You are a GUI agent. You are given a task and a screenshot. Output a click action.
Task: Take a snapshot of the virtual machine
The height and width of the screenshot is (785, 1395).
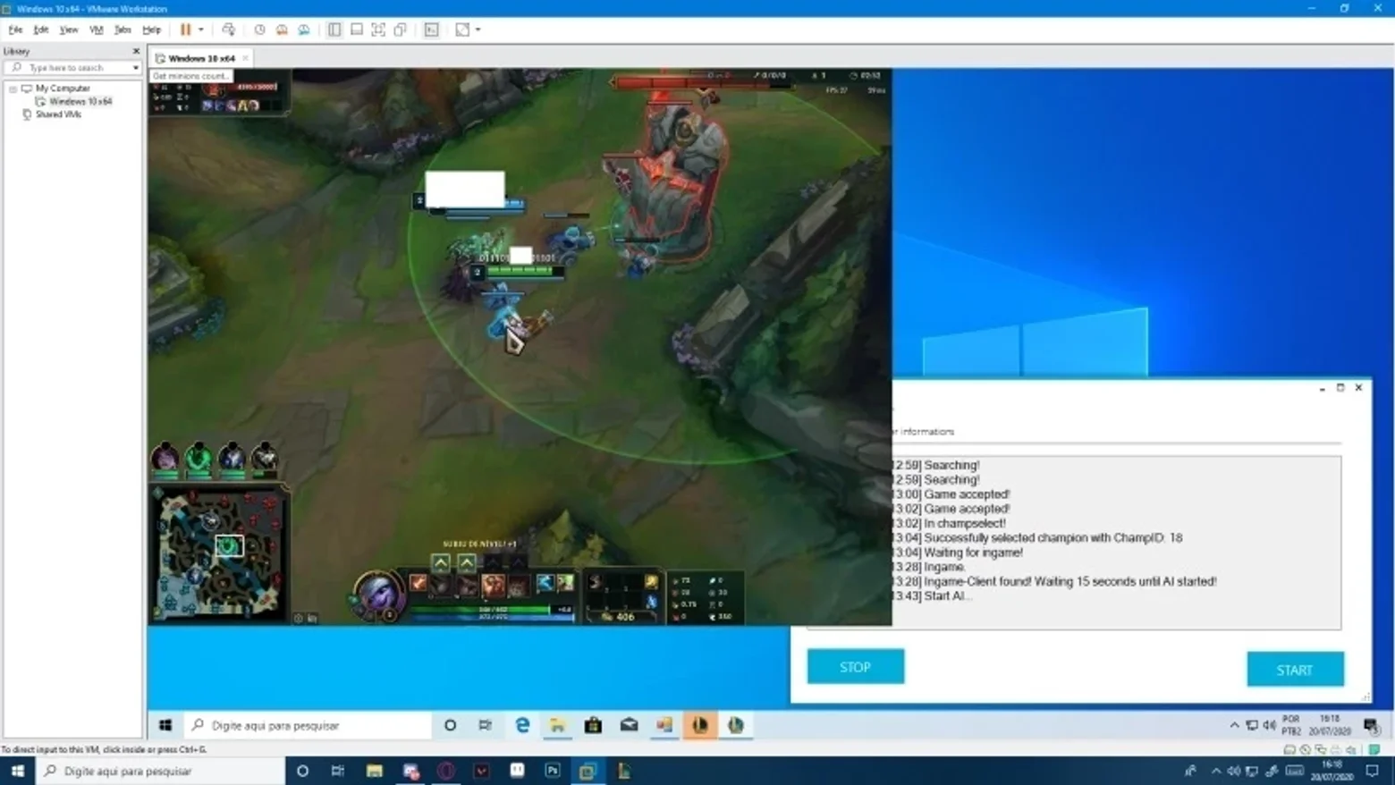pos(259,30)
